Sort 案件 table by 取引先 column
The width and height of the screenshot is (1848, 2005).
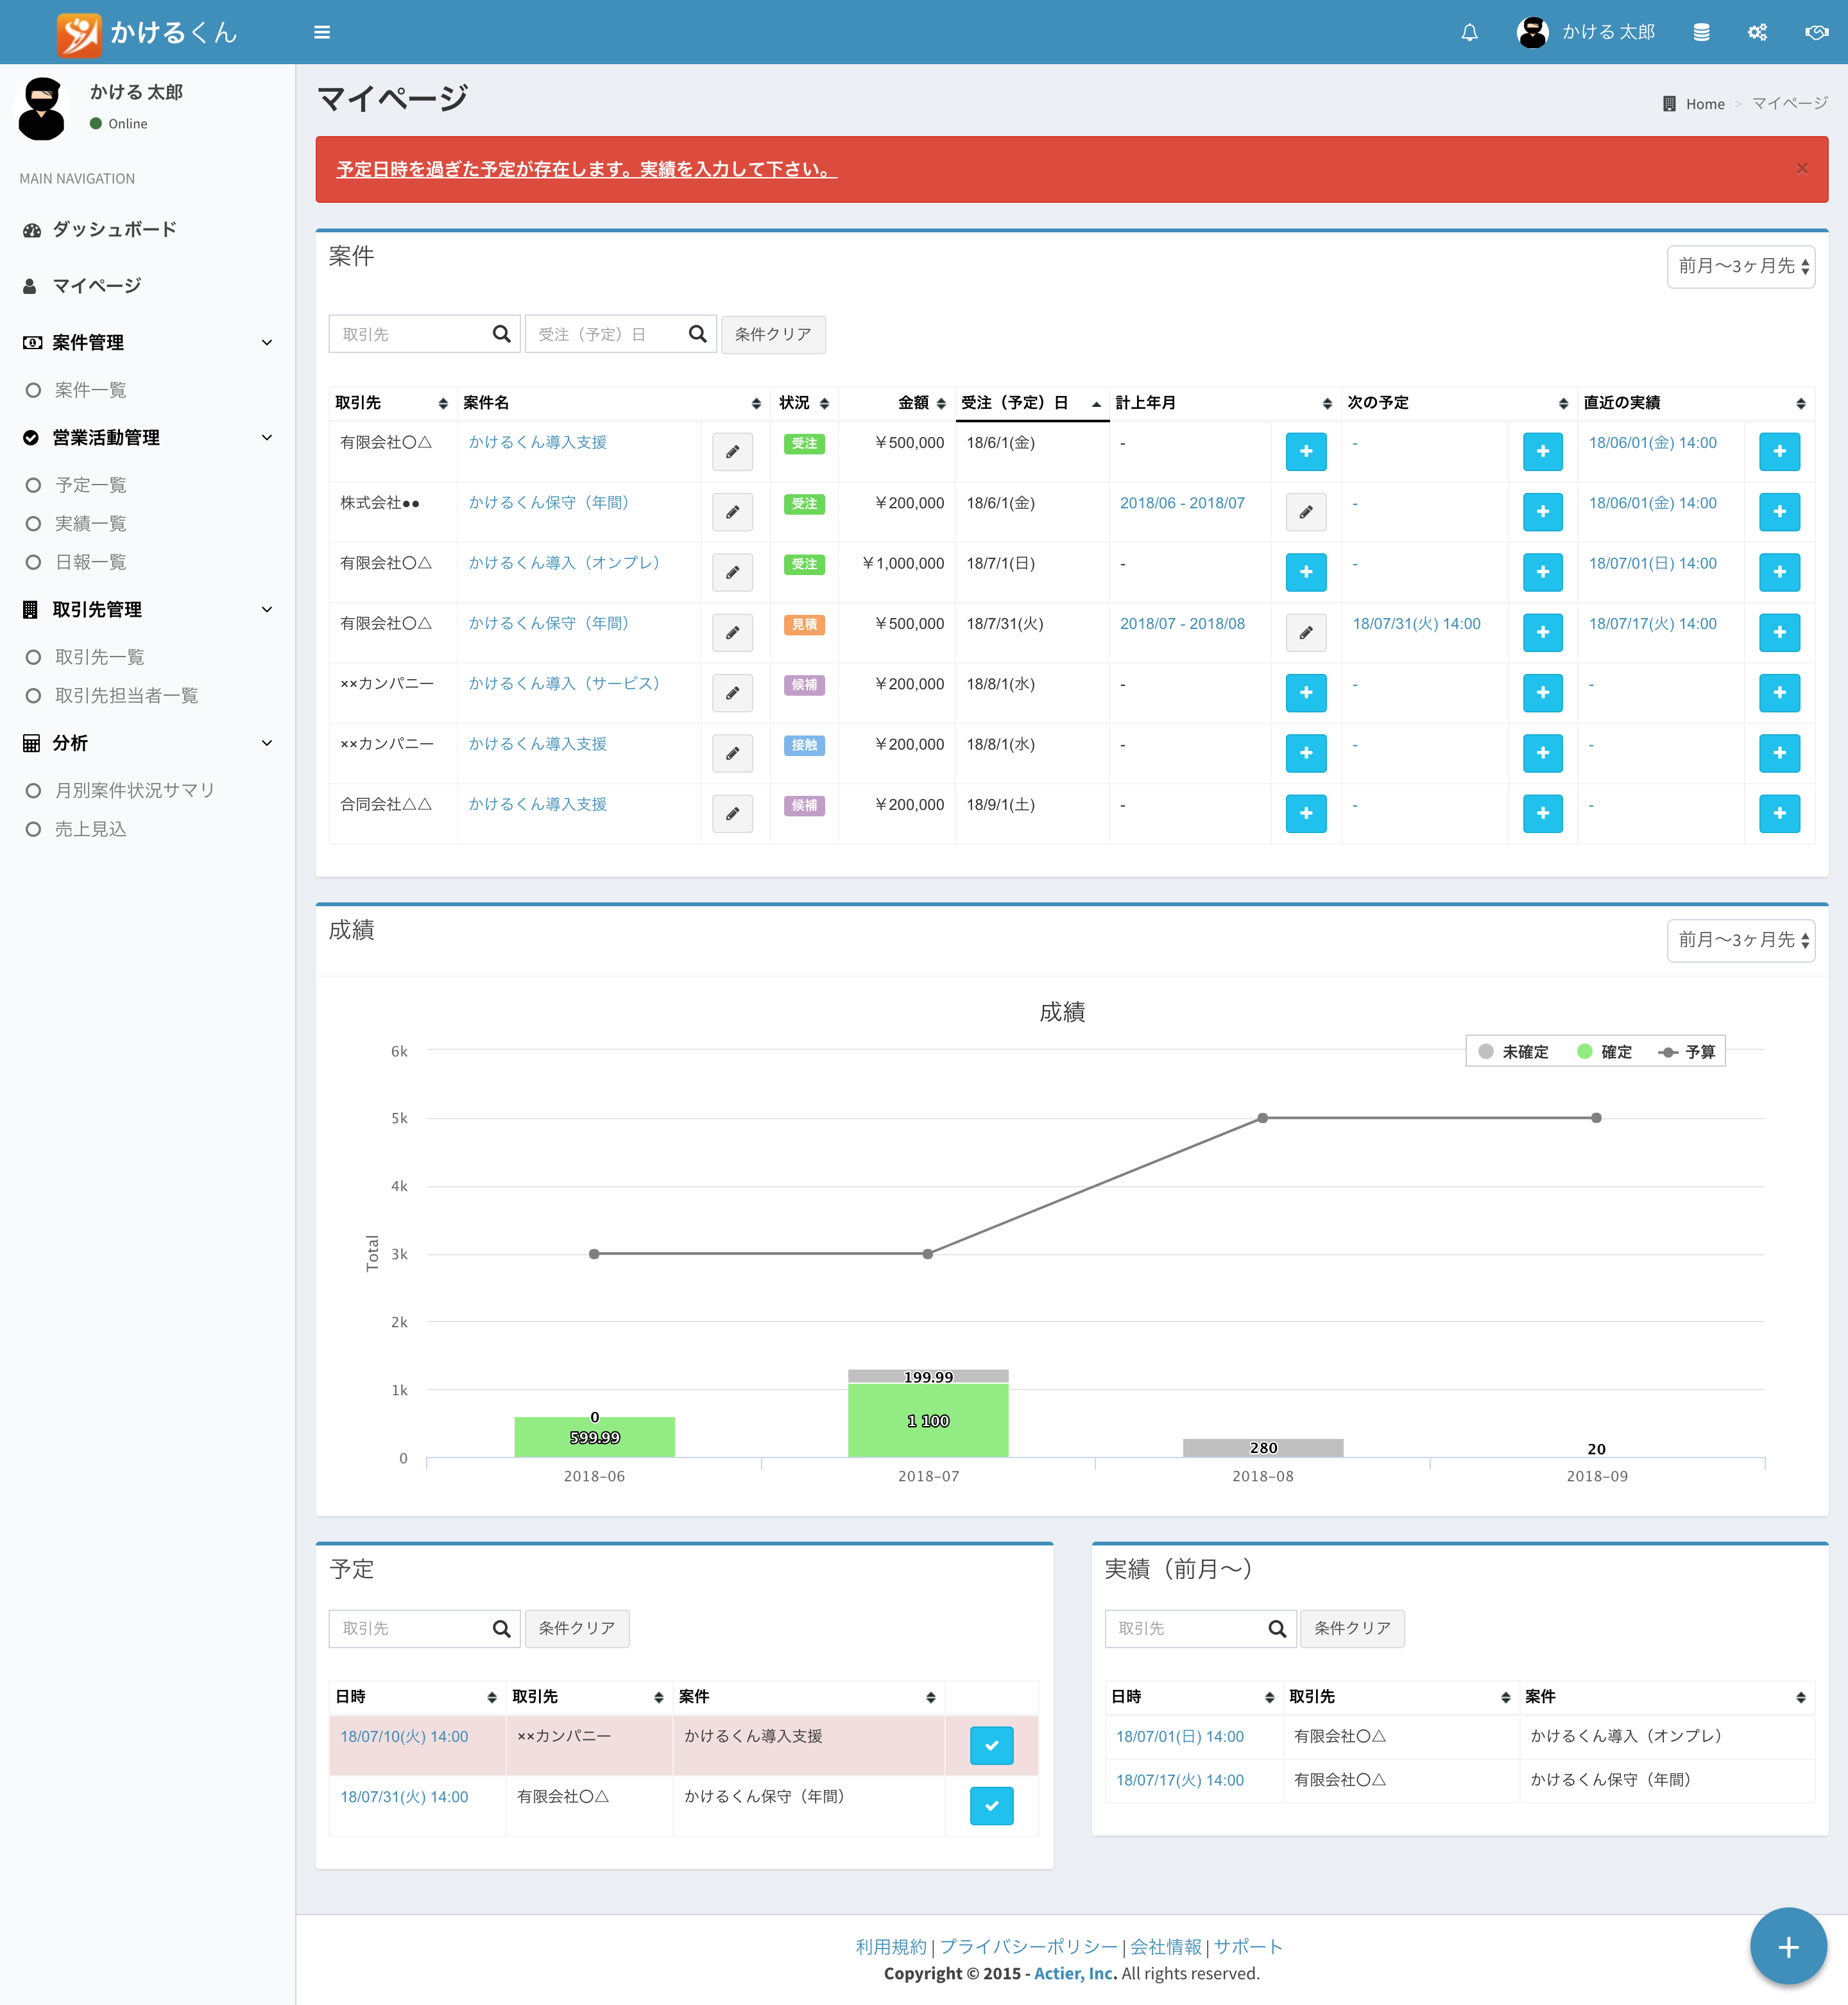(x=392, y=403)
